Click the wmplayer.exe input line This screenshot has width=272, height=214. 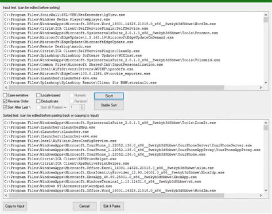coord(57,19)
